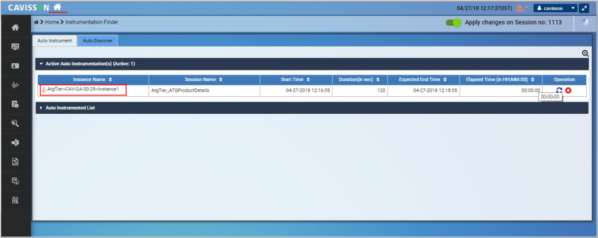This screenshot has height=238, width=598.
Task: Open the ID card icon in the sidebar
Action: click(15, 66)
